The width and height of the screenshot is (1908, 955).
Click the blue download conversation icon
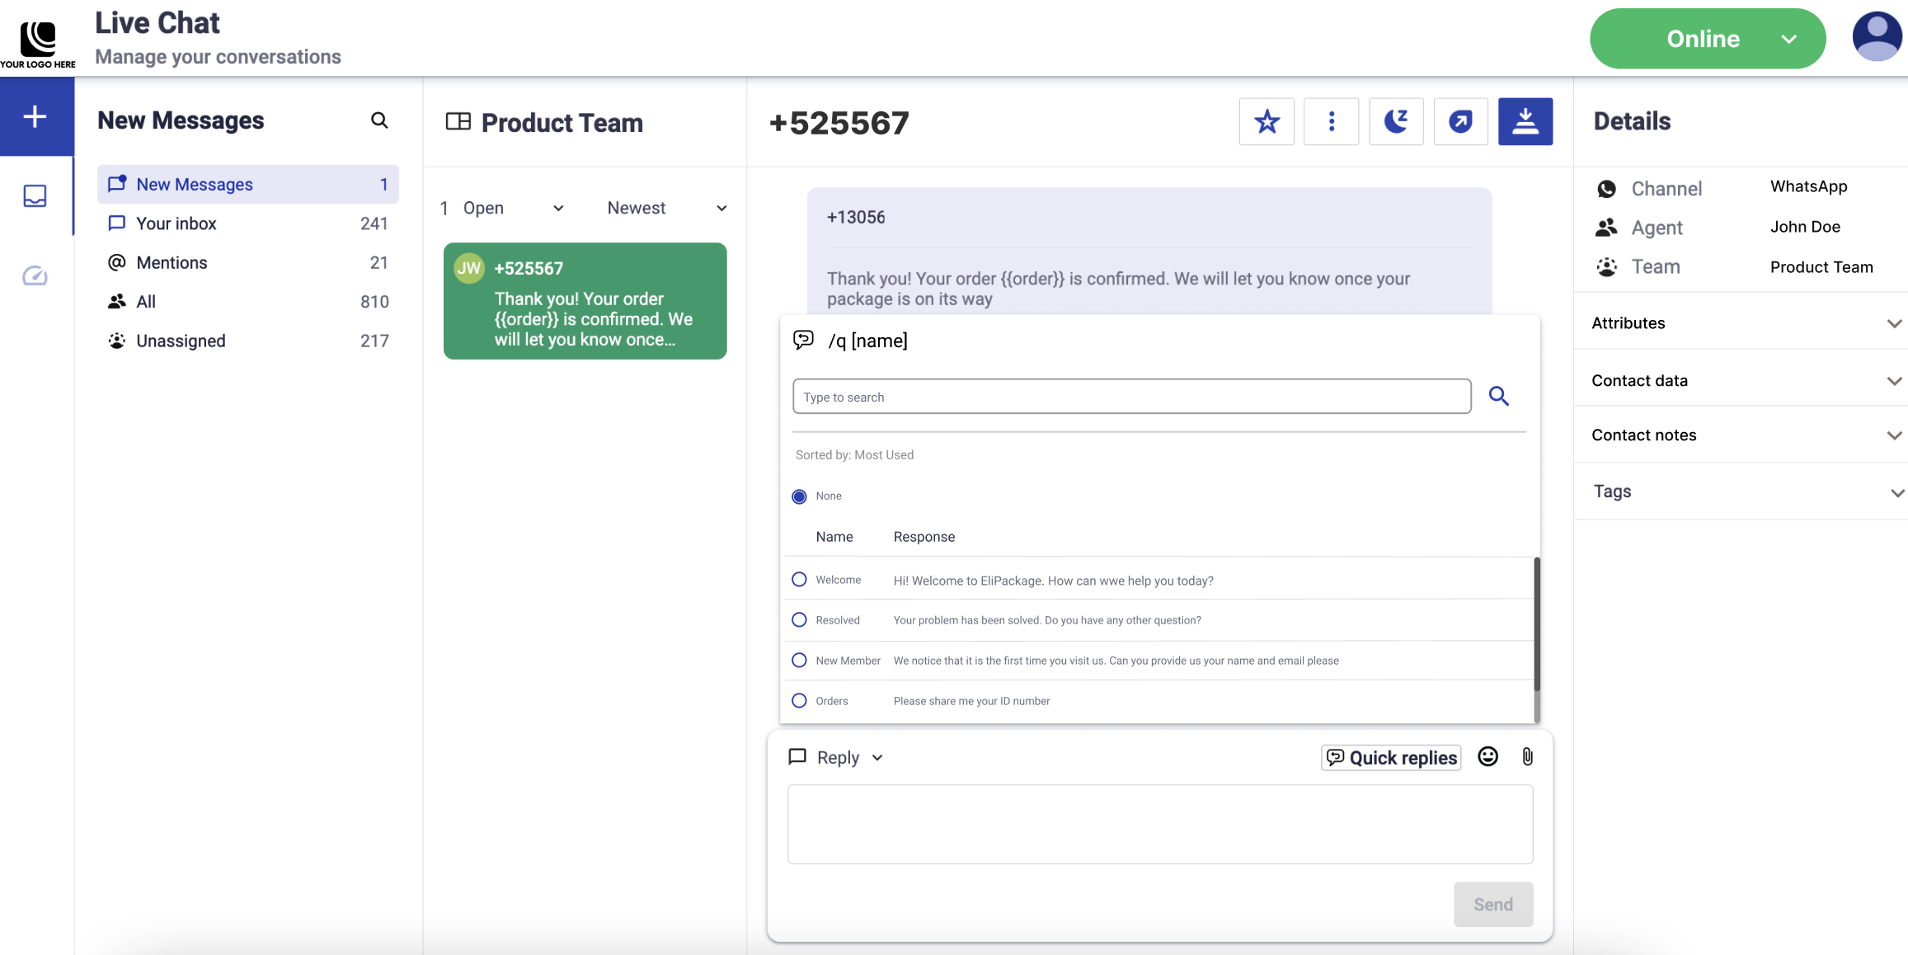(1525, 122)
